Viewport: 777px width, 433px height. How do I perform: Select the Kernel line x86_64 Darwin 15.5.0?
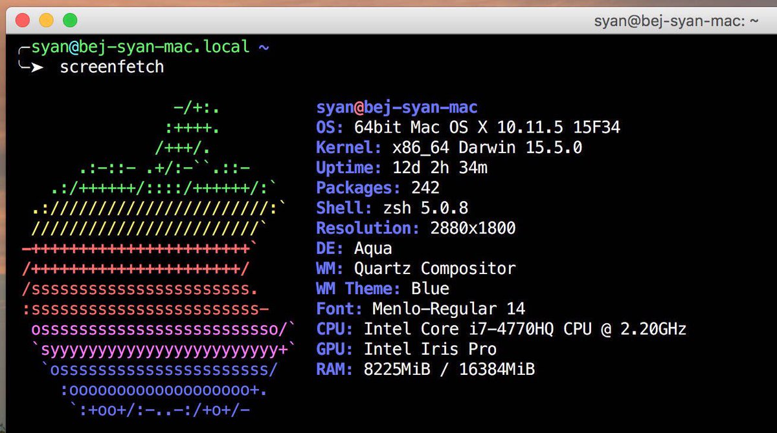(449, 147)
